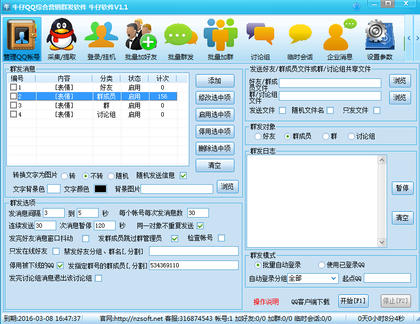Enable the 只发在线好友 checkbox
The height and width of the screenshot is (324, 420).
coord(56,251)
